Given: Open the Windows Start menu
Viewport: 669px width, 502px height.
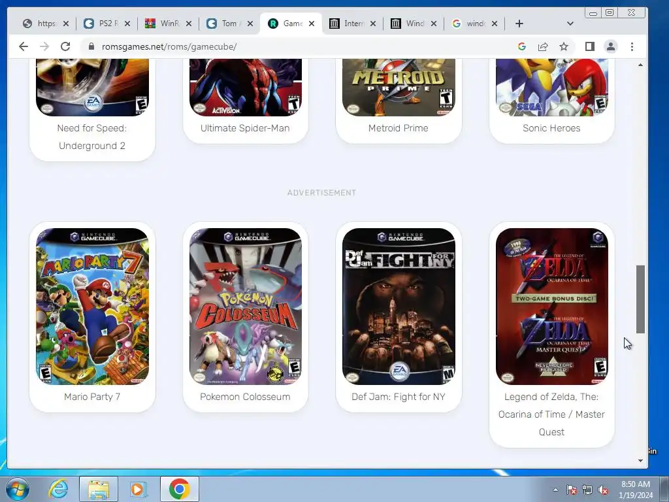Looking at the screenshot, I should click(18, 489).
